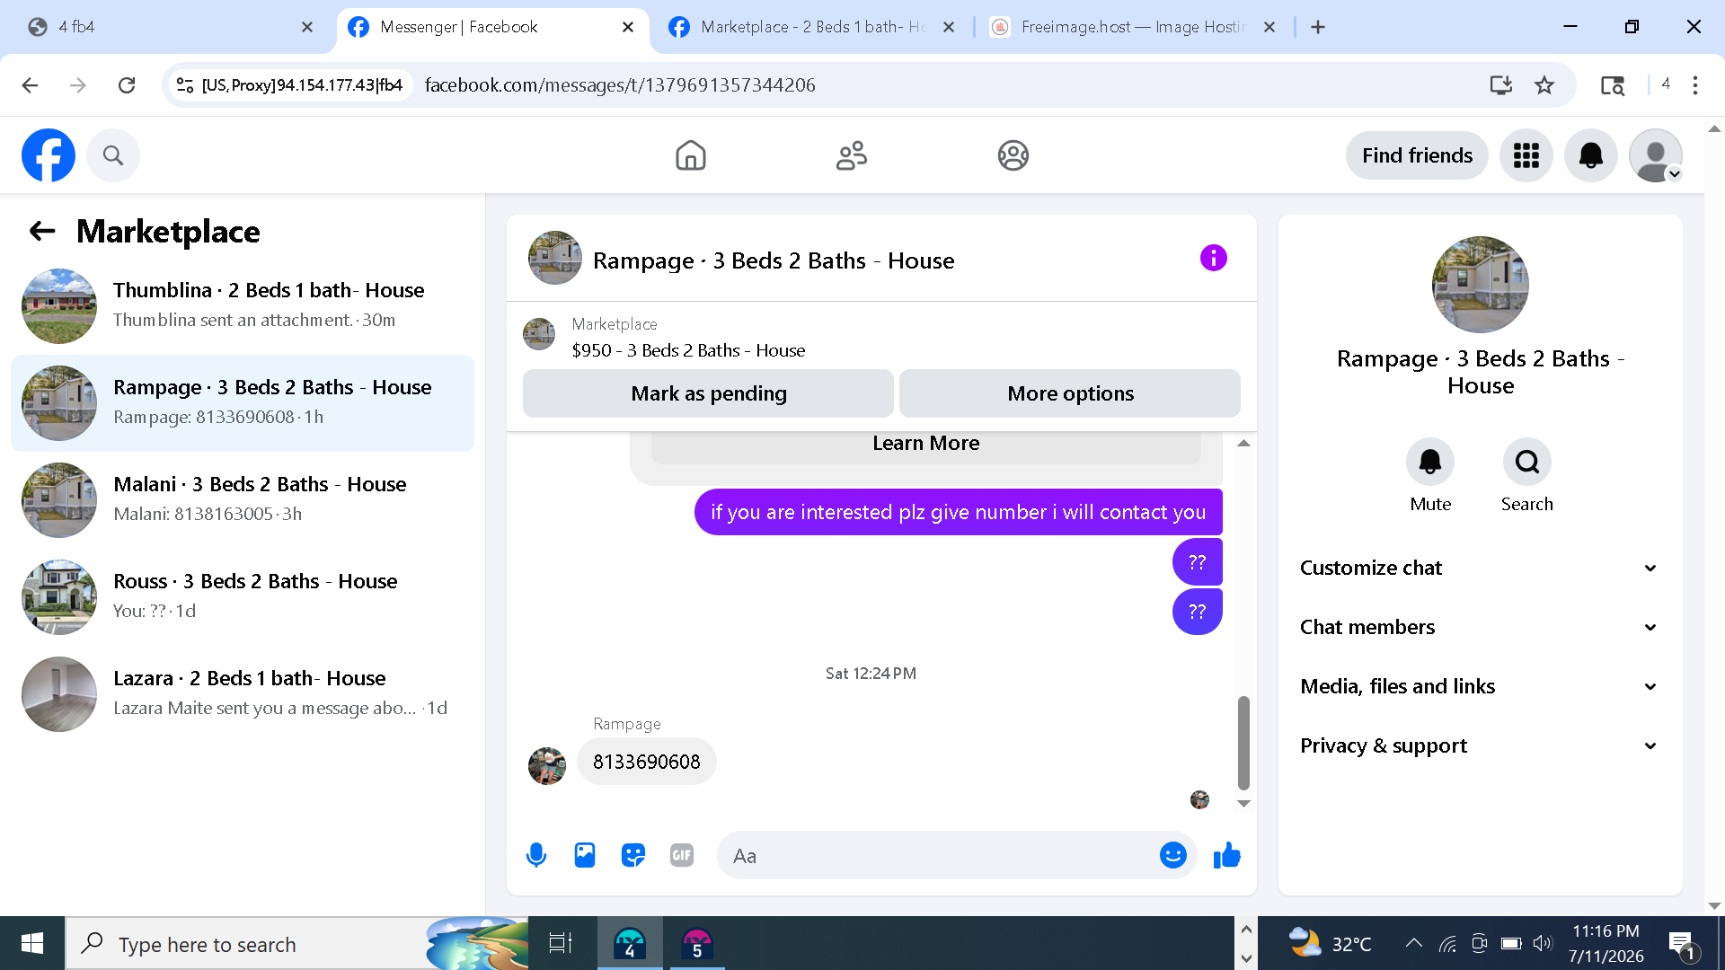Open Windows Action Center notifications
This screenshot has width=1725, height=970.
1681,944
